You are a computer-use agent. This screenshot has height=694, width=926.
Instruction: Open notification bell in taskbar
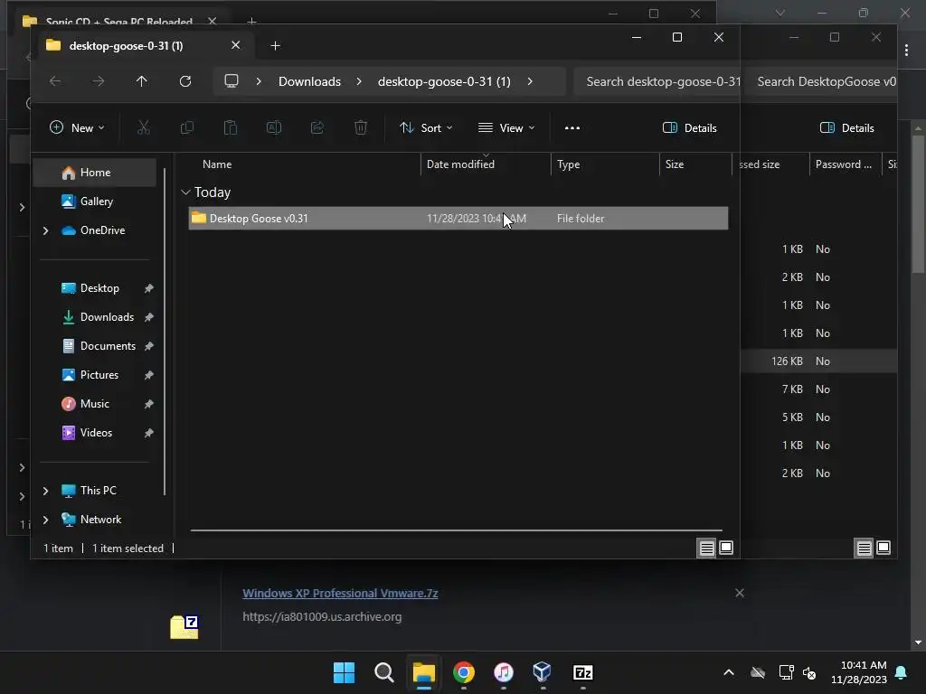click(x=902, y=672)
